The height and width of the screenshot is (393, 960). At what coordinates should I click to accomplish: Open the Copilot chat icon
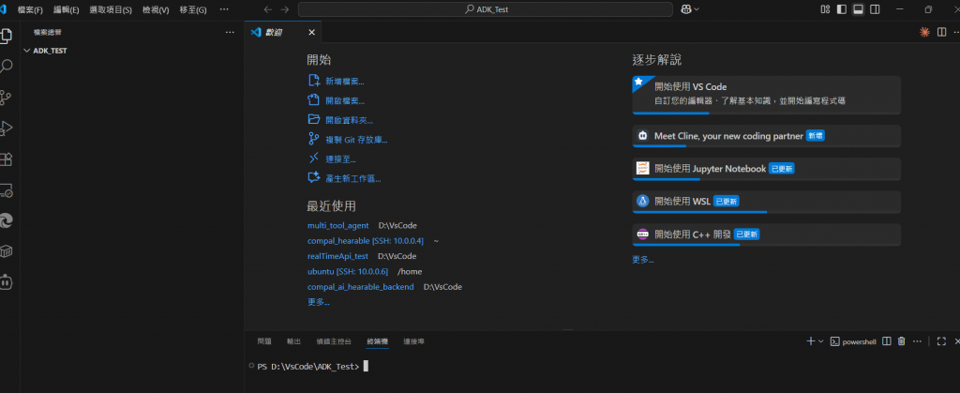click(x=685, y=9)
